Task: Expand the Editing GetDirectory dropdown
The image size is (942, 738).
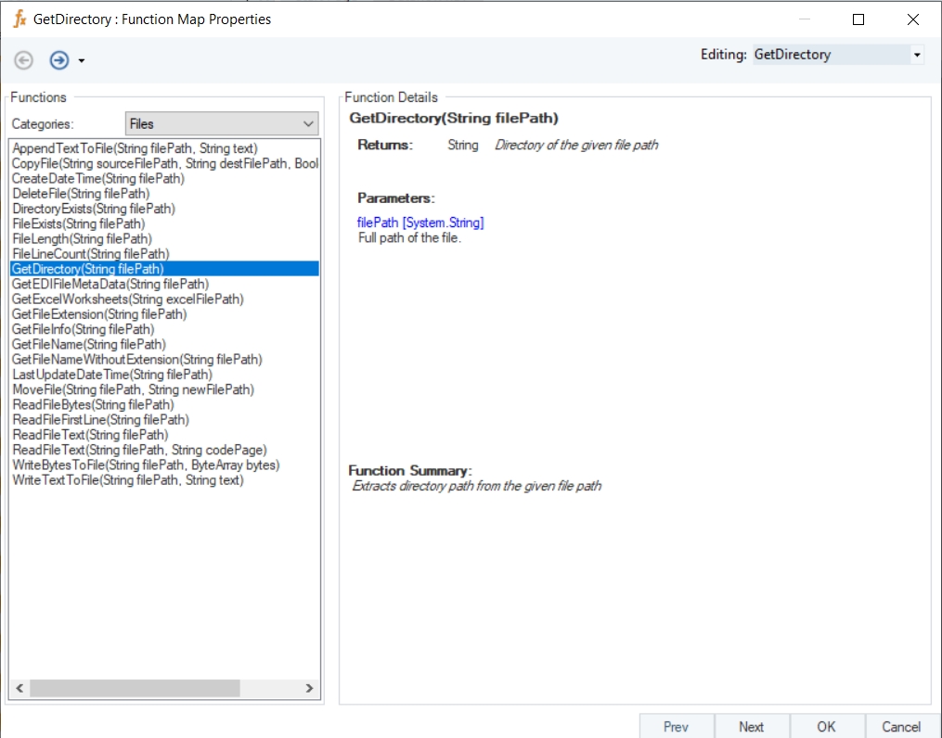Action: 917,55
